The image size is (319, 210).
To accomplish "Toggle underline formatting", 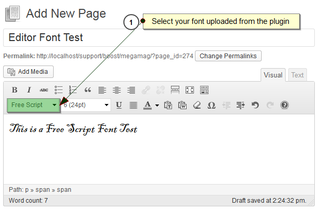I will [119, 105].
